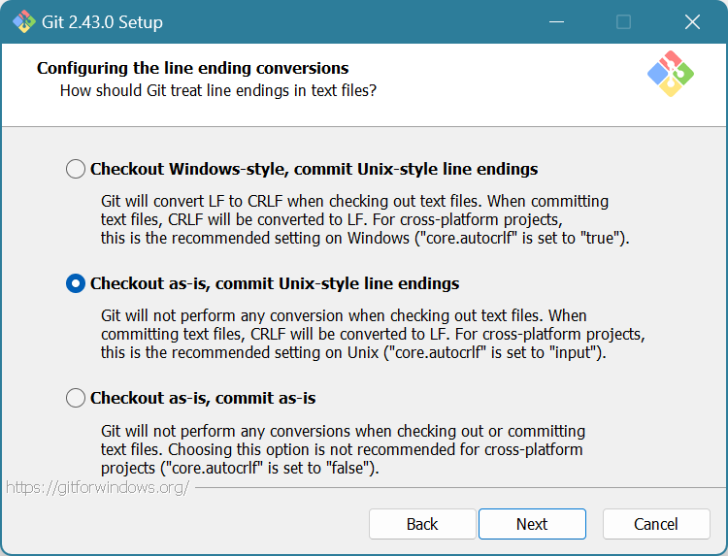Close the Git 2.43.0 Setup window
The image size is (728, 556).
(x=691, y=21)
